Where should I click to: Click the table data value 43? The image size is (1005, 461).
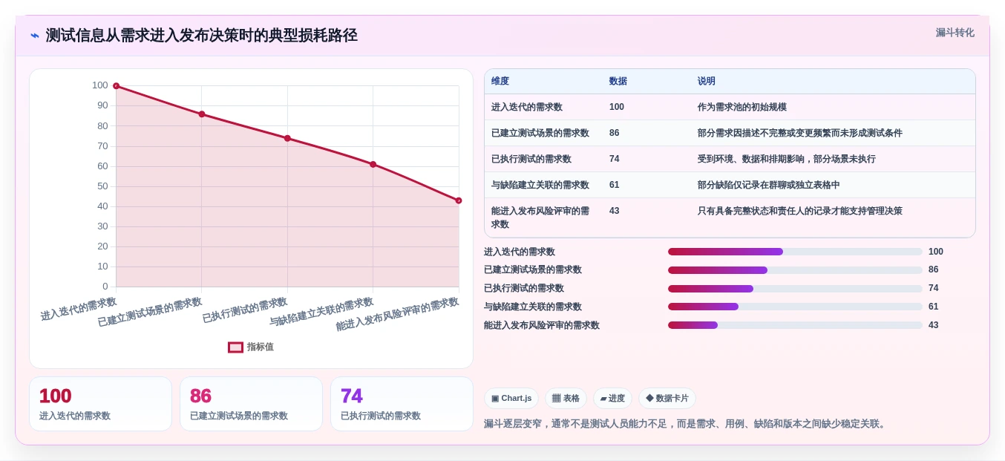615,211
